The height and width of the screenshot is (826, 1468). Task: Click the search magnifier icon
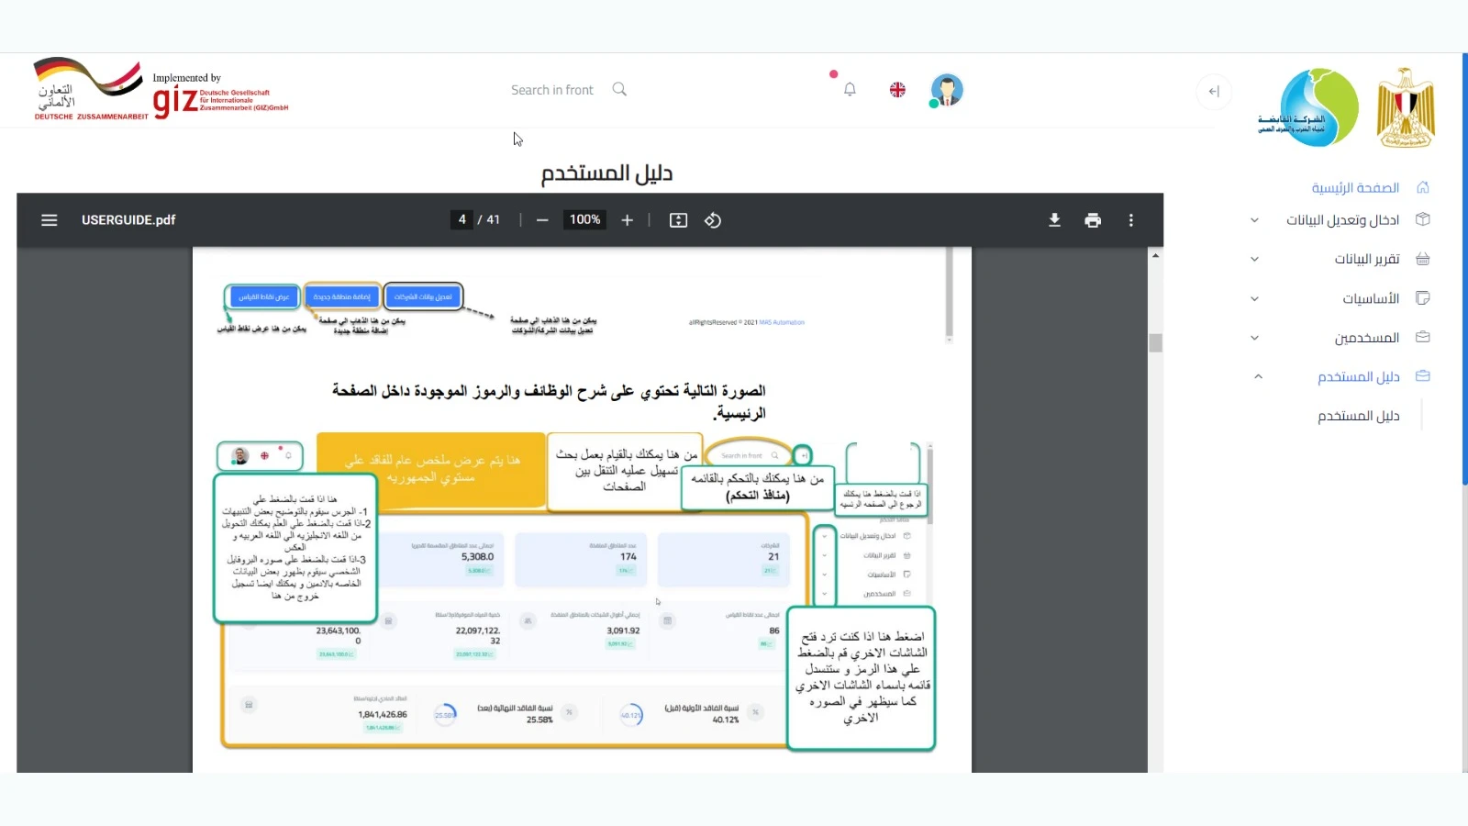point(619,89)
